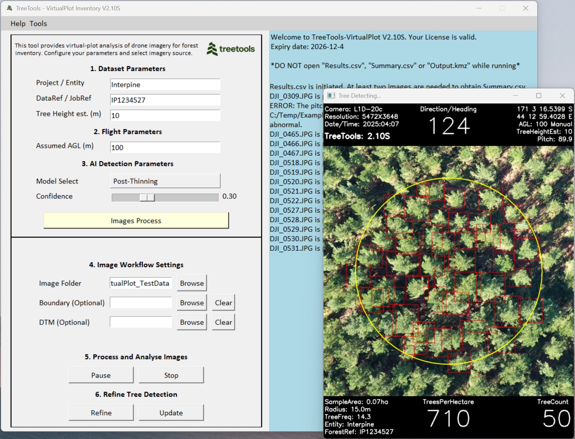
Task: Browse for the Image Folder
Action: click(192, 283)
